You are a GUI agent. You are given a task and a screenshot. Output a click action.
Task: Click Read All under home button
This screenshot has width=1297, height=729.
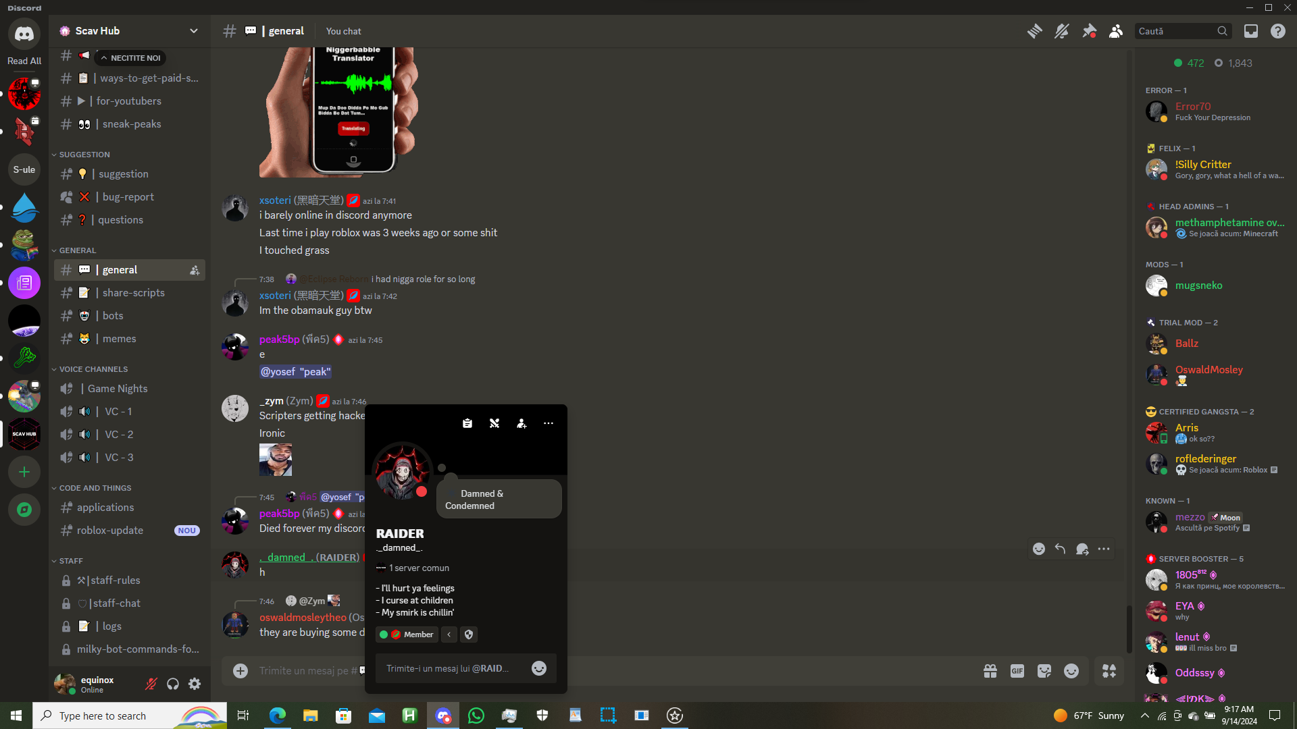click(x=24, y=61)
